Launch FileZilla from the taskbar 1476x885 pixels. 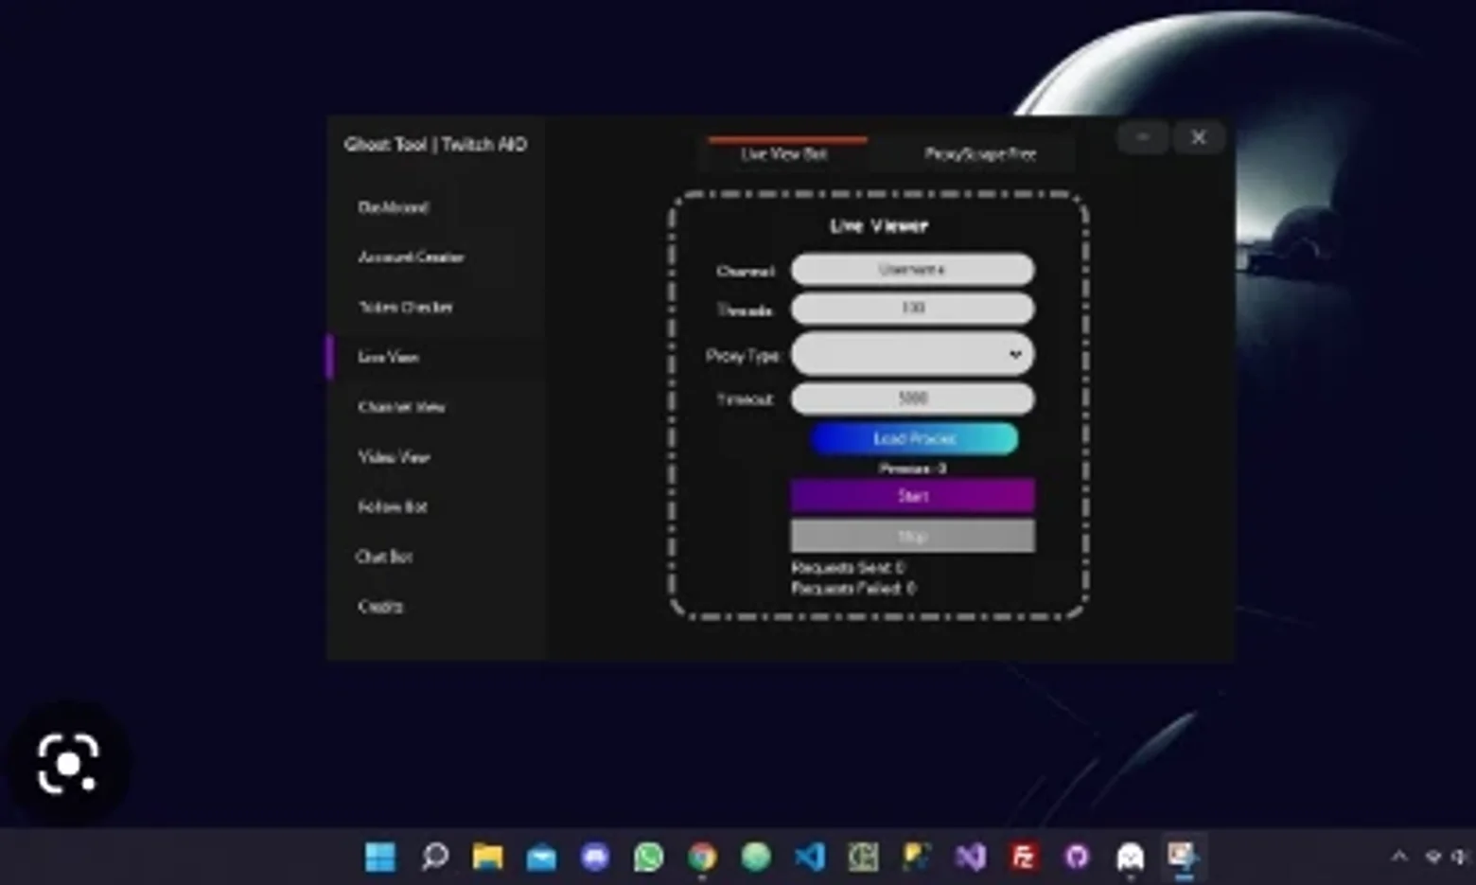(x=1024, y=857)
